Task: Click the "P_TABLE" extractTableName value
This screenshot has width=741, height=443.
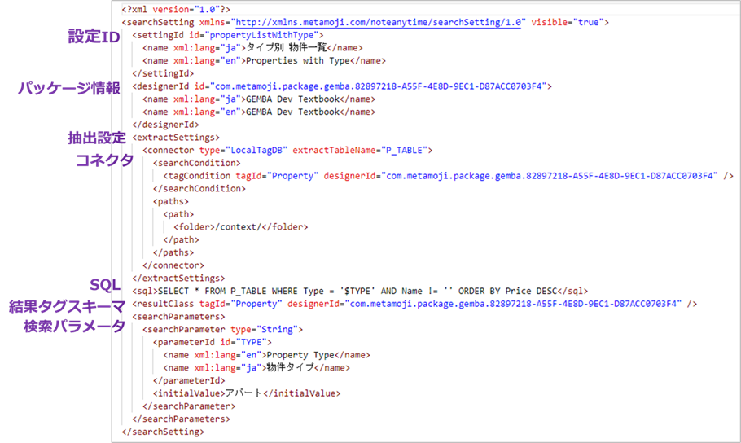Action: tap(406, 150)
